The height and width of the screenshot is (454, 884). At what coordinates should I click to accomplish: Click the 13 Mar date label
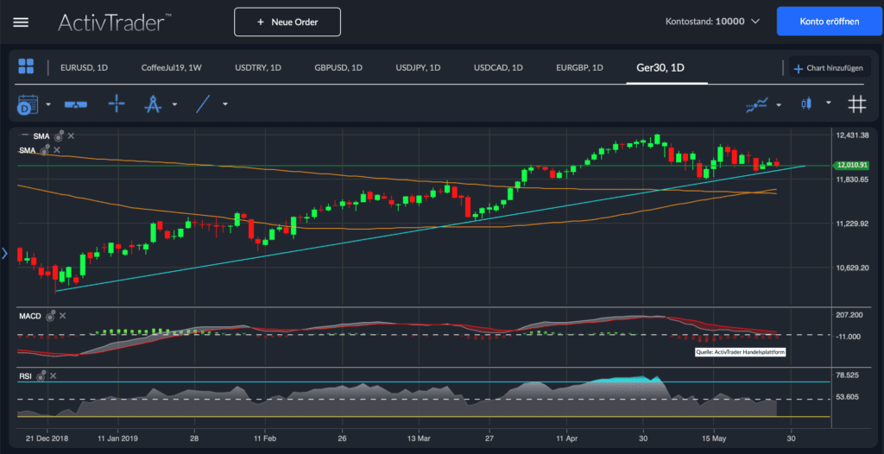(x=418, y=438)
